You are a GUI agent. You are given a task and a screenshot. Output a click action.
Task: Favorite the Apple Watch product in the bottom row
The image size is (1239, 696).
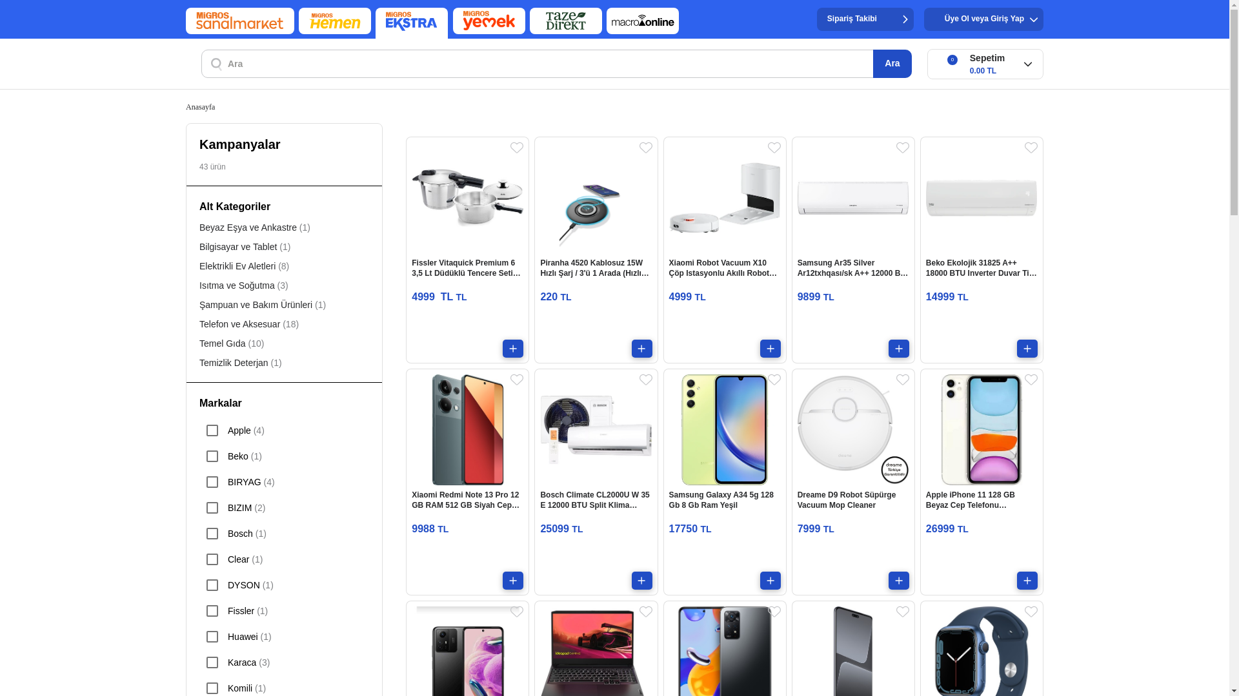[1031, 612]
